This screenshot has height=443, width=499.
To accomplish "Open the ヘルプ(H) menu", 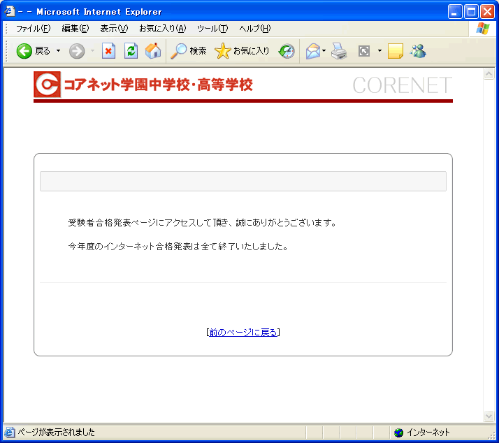I will coord(254,29).
